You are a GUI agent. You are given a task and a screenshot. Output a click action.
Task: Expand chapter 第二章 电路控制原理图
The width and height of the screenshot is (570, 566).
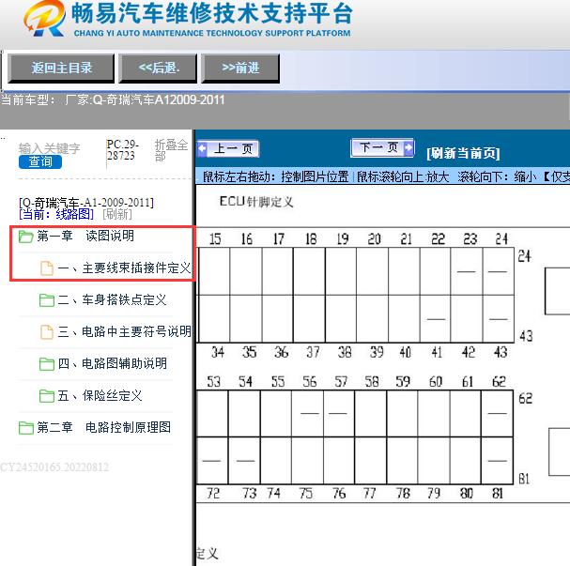click(103, 427)
